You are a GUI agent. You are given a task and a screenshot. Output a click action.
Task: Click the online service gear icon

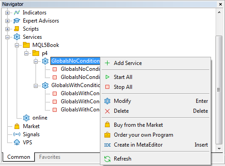point(26,118)
